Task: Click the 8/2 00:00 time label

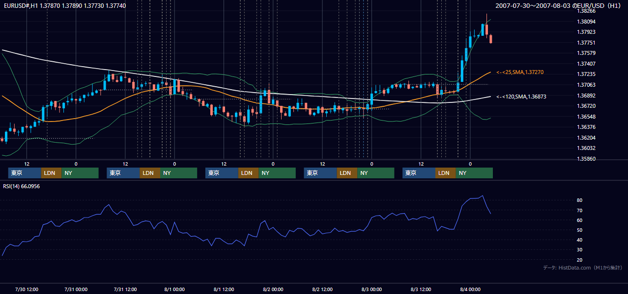Action: point(273,289)
